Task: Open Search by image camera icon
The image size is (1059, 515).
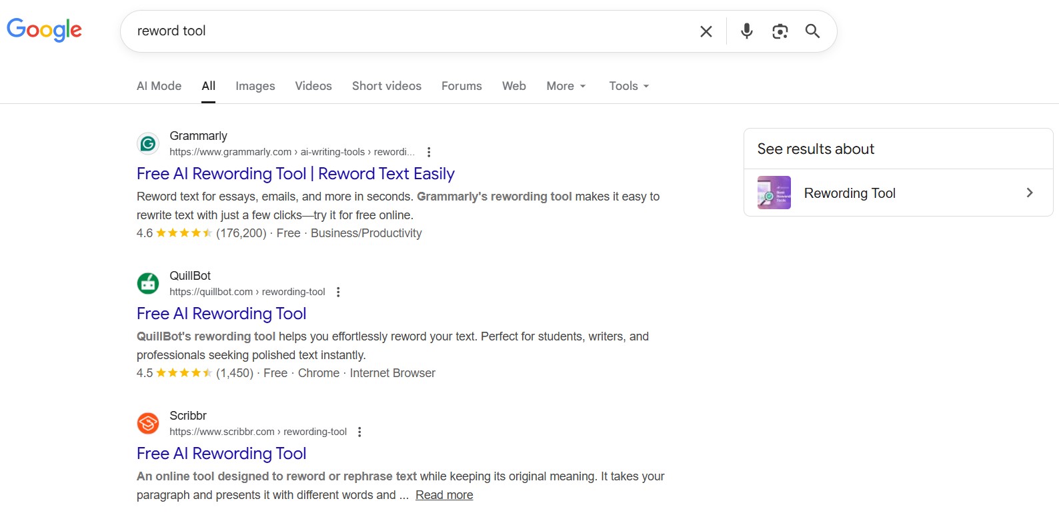Action: click(780, 31)
